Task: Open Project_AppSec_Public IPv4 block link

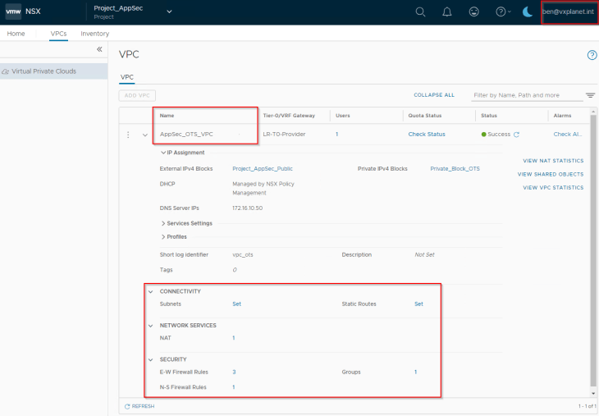Action: coord(263,168)
